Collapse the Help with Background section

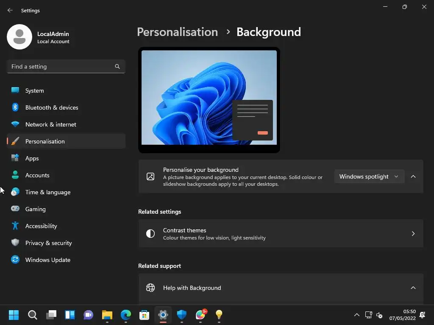pos(413,288)
